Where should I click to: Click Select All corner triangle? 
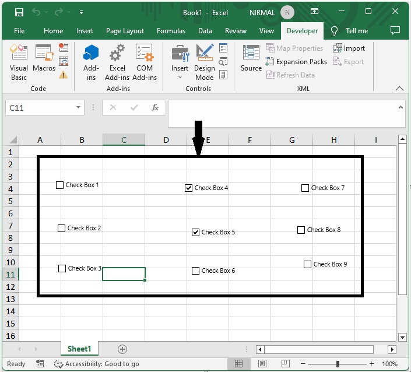[13, 140]
